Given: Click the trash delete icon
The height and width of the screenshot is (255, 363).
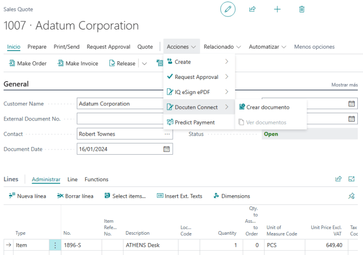Looking at the screenshot, I should point(302,9).
